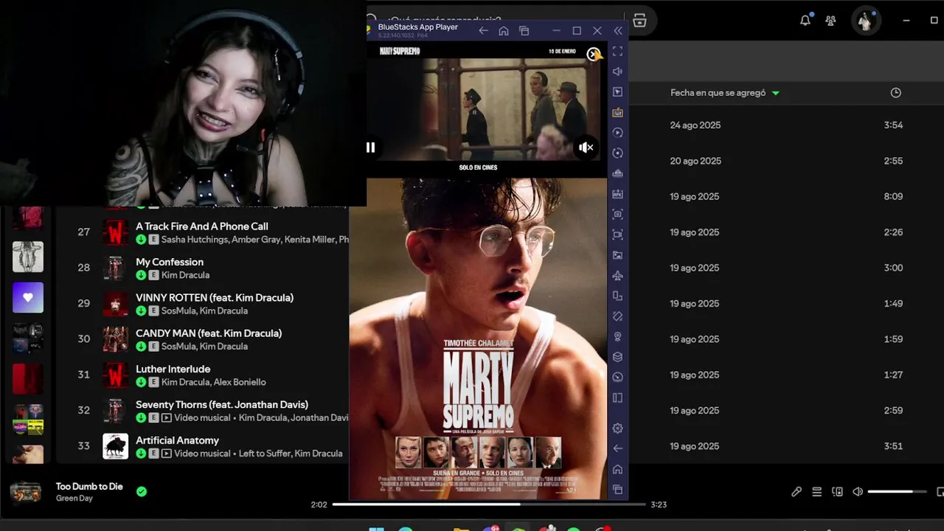Adjust the Spotify volume slider
This screenshot has width=944, height=531.
(898, 492)
